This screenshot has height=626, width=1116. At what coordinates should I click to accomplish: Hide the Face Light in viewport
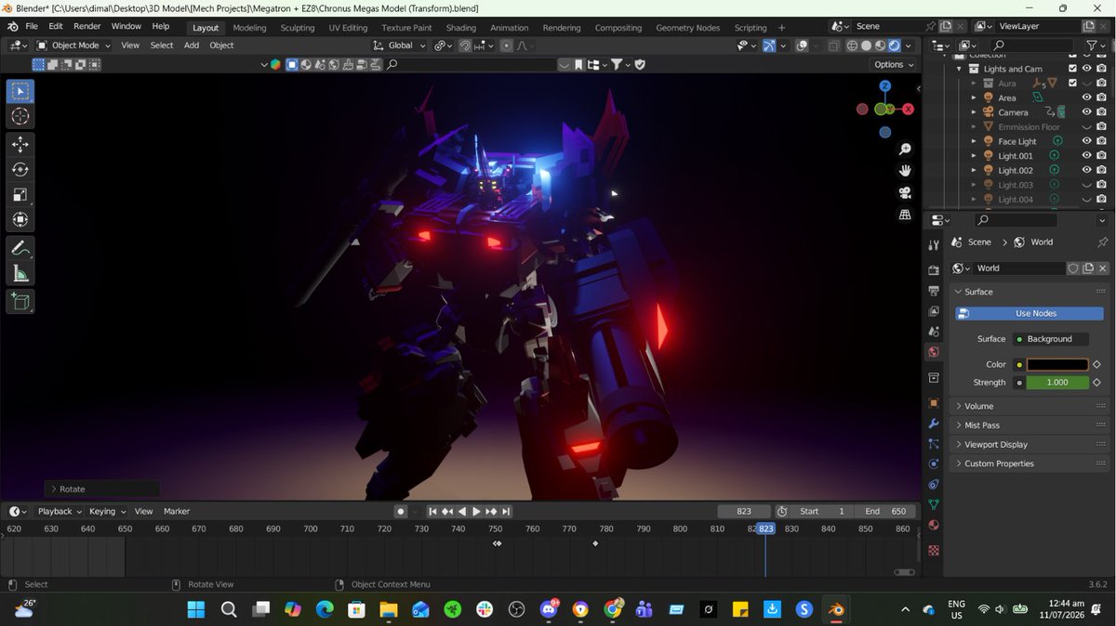(x=1086, y=141)
